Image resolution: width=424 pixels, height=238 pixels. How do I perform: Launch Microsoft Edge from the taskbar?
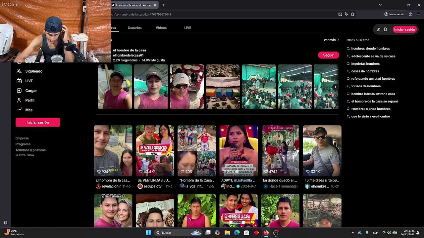(x=237, y=233)
